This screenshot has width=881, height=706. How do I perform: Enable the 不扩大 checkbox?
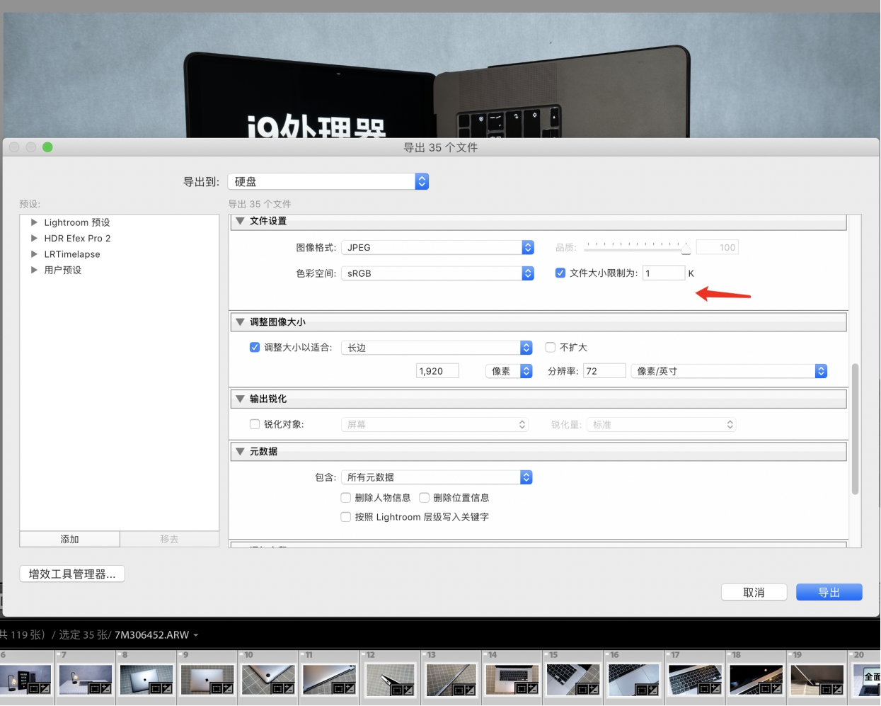[550, 347]
